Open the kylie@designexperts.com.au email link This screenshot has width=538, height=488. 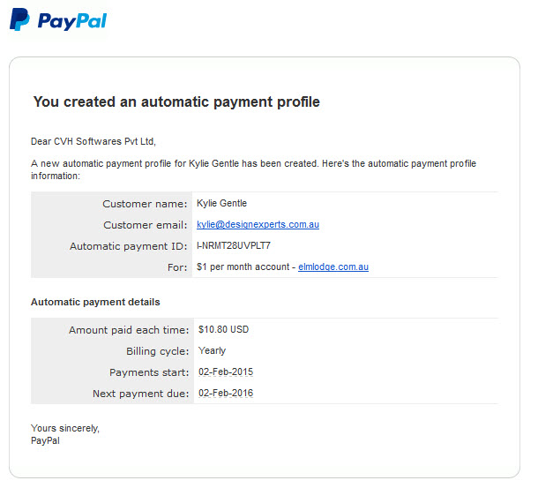(x=258, y=224)
